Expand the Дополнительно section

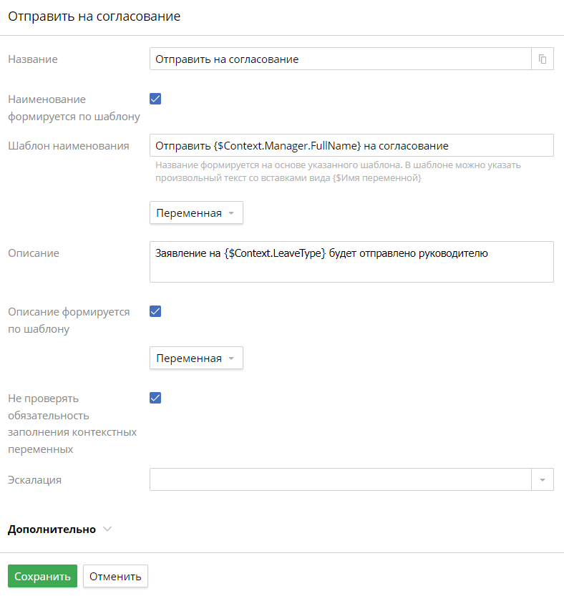click(x=60, y=529)
